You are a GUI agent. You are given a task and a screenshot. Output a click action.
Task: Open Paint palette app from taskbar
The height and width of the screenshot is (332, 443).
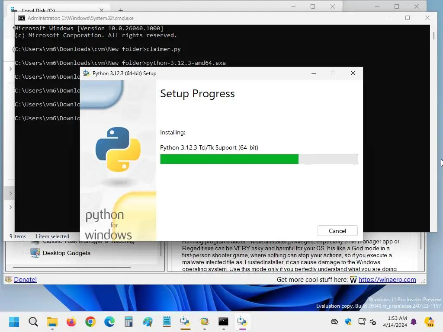148,322
